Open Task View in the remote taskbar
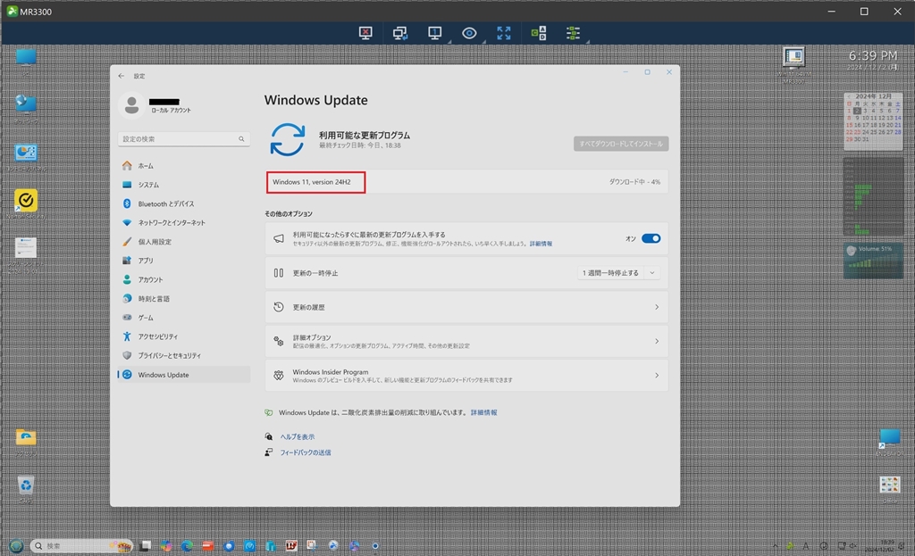This screenshot has width=915, height=556. tap(146, 545)
